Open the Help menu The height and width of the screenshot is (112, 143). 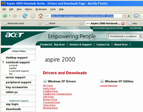(x=61, y=9)
